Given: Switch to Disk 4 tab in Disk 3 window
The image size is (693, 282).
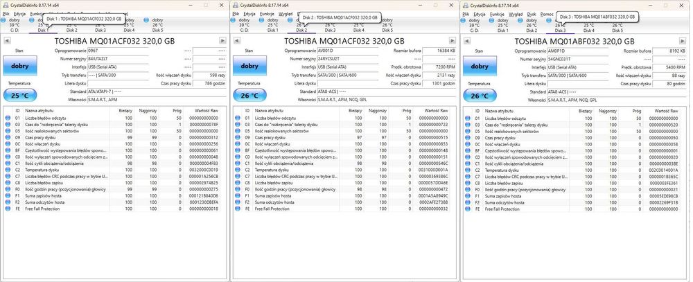Looking at the screenshot, I should coord(588,30).
